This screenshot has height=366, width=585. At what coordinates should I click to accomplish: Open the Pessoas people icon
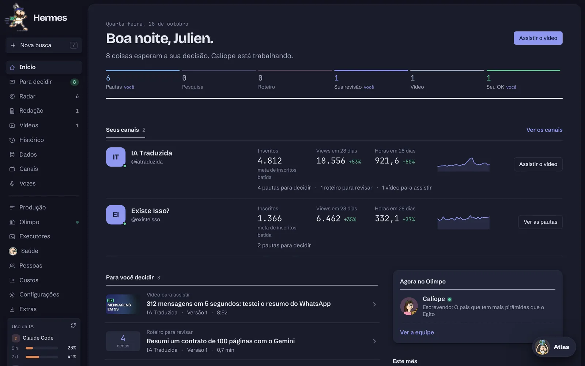click(x=12, y=266)
